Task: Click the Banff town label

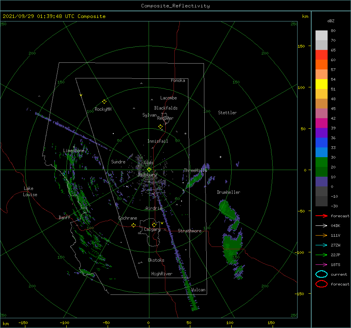Action: (64, 218)
